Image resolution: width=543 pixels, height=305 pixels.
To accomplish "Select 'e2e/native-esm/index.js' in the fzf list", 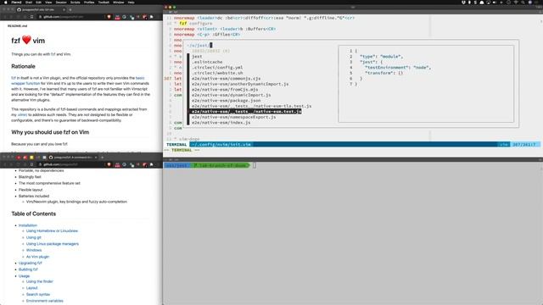I will point(221,123).
